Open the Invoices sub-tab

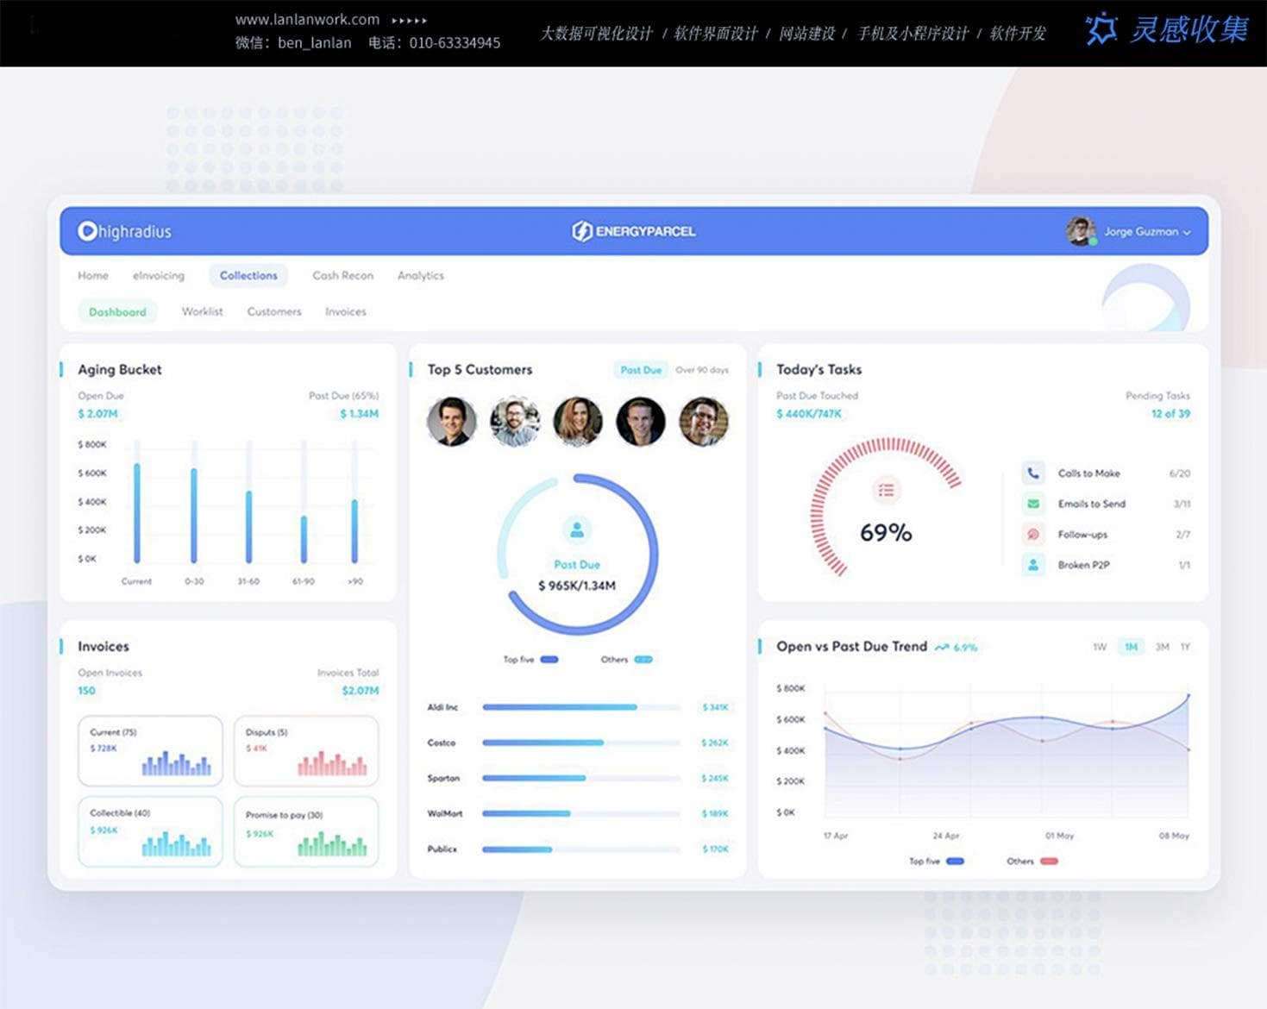[346, 312]
